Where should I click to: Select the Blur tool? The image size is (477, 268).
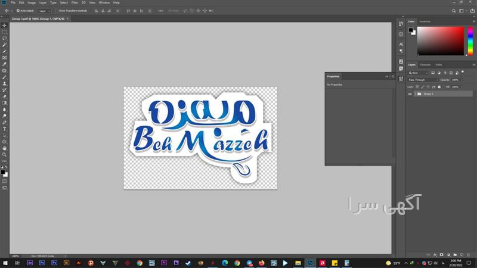tap(4, 110)
